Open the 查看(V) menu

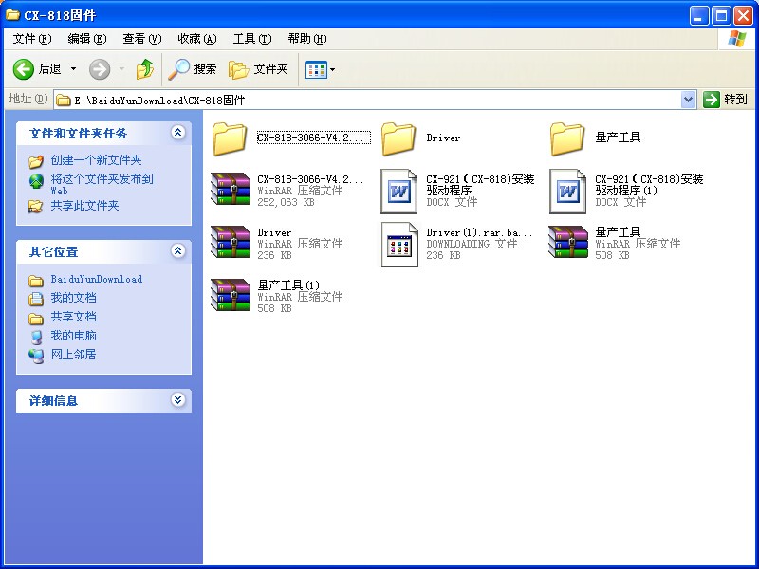click(142, 39)
